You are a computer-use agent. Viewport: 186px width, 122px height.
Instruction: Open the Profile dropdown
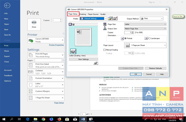point(106,19)
